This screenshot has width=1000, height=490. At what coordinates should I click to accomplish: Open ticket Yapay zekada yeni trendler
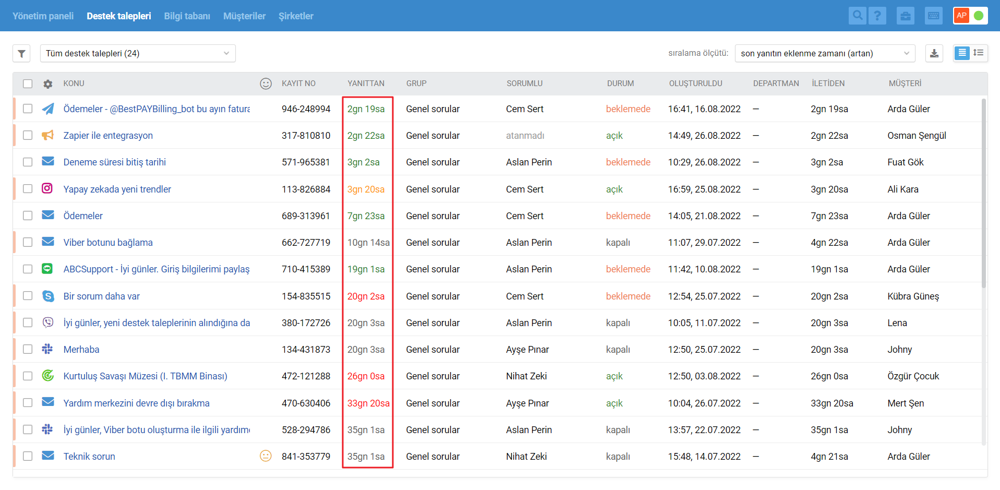click(x=117, y=189)
